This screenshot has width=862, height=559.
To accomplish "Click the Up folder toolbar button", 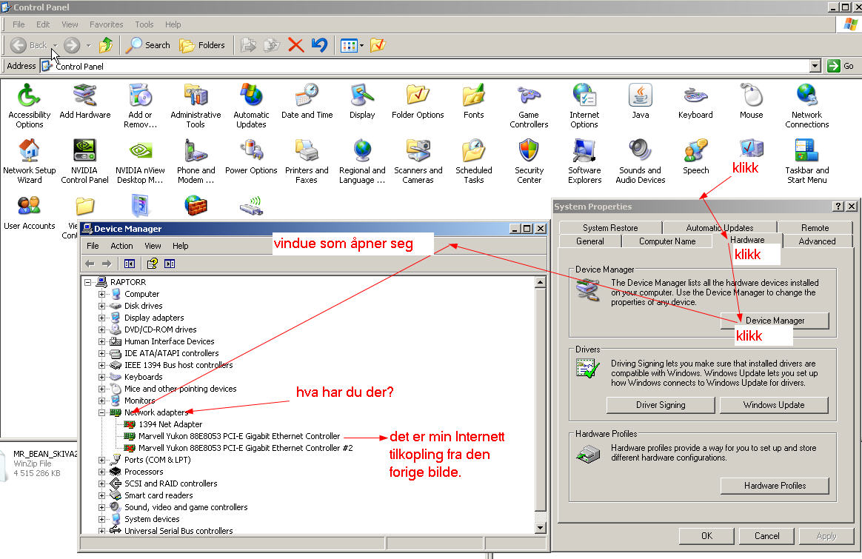I will click(106, 45).
